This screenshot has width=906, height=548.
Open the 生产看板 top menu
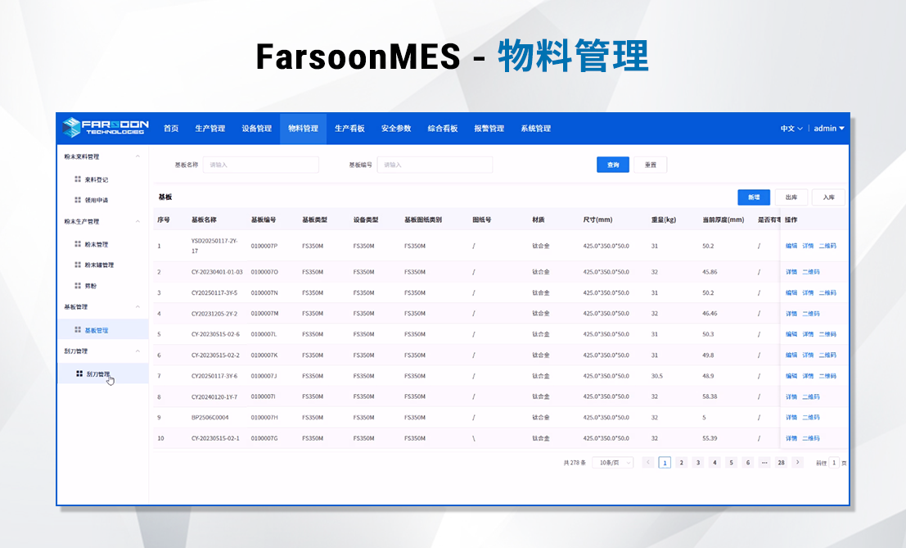349,129
